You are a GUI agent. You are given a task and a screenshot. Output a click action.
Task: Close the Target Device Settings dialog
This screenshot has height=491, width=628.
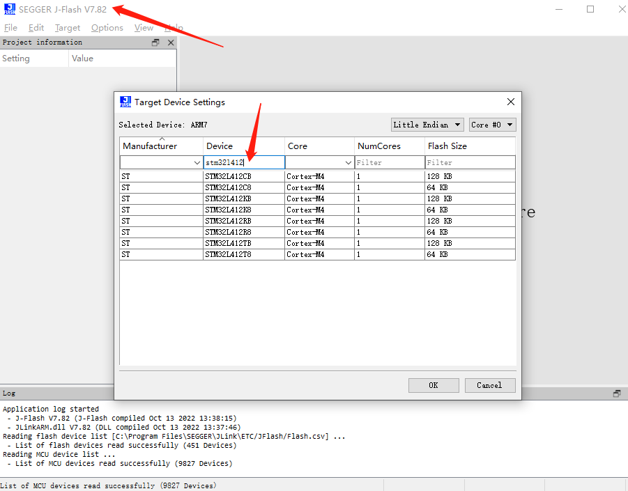pyautogui.click(x=511, y=102)
